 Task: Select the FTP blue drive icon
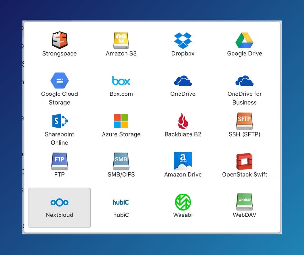60,161
